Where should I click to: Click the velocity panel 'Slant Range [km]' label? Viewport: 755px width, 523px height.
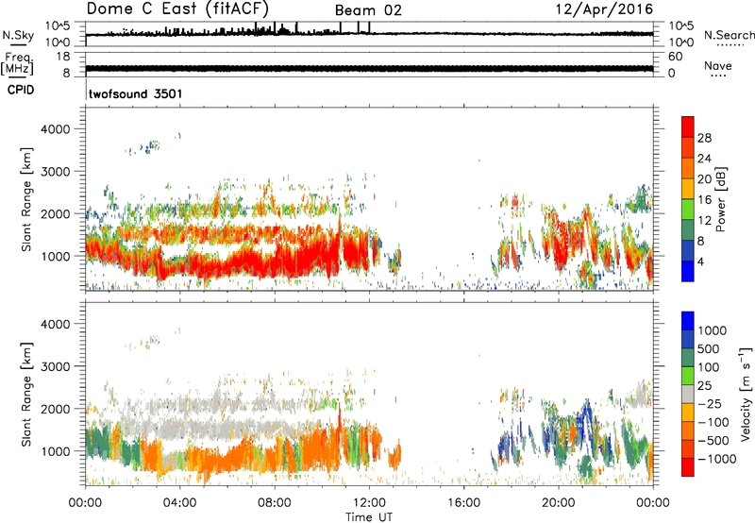click(x=26, y=394)
